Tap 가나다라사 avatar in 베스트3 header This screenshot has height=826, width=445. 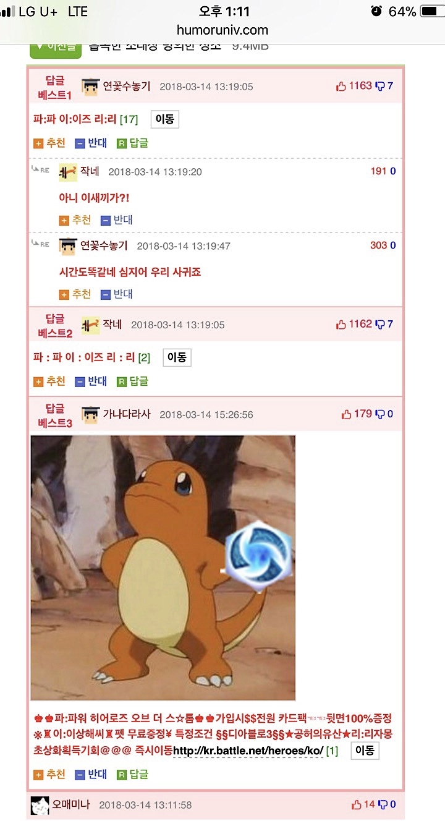coord(90,414)
